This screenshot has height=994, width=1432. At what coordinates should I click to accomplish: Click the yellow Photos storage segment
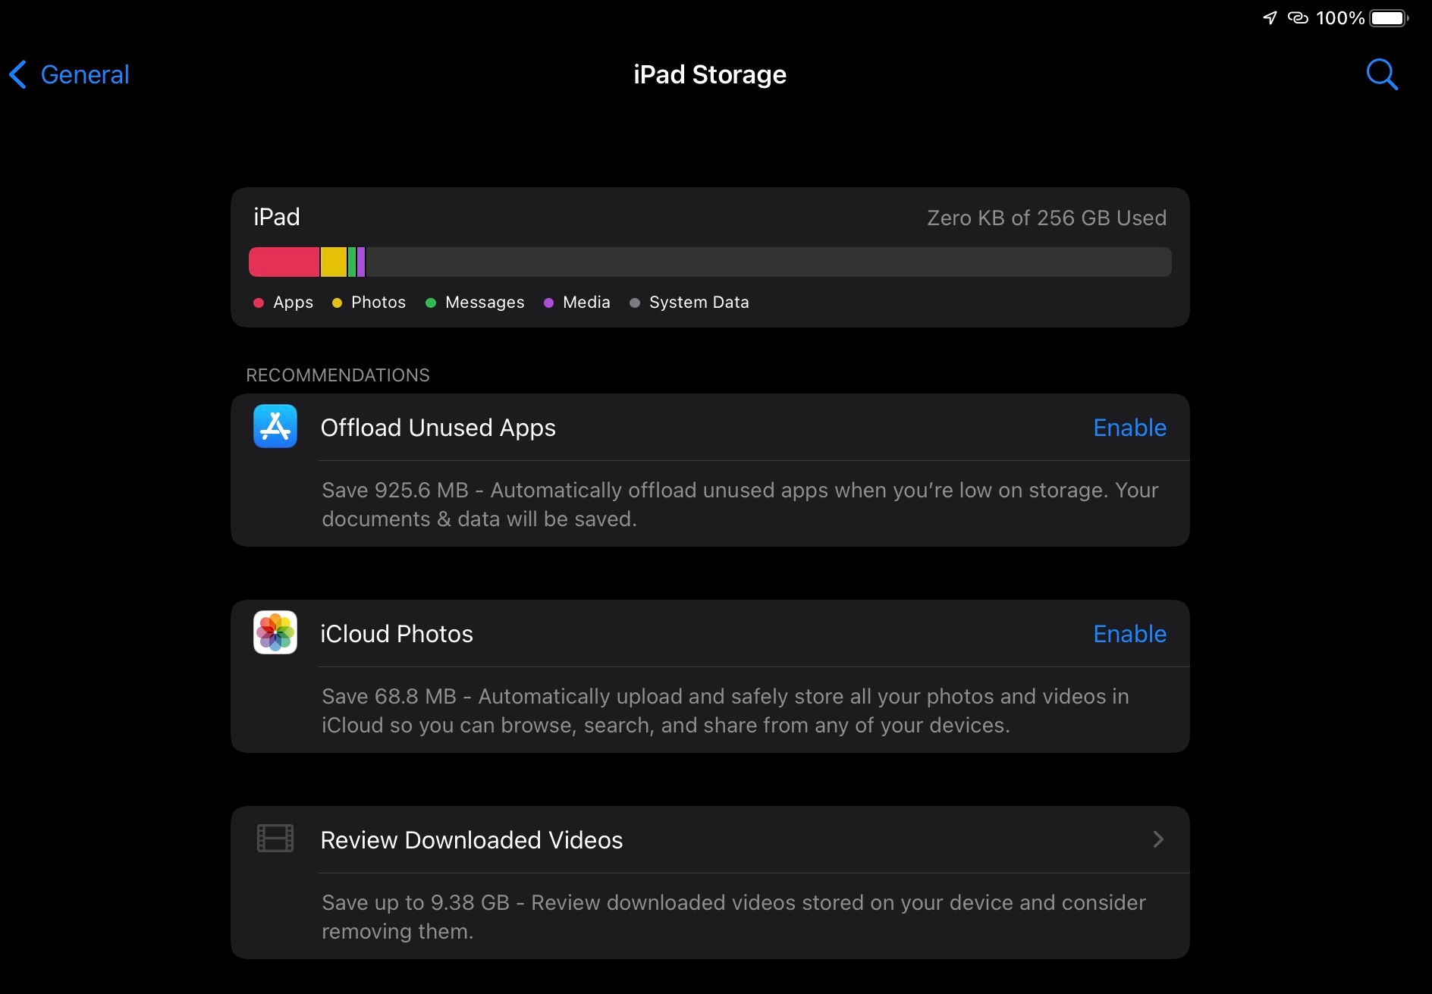click(333, 262)
